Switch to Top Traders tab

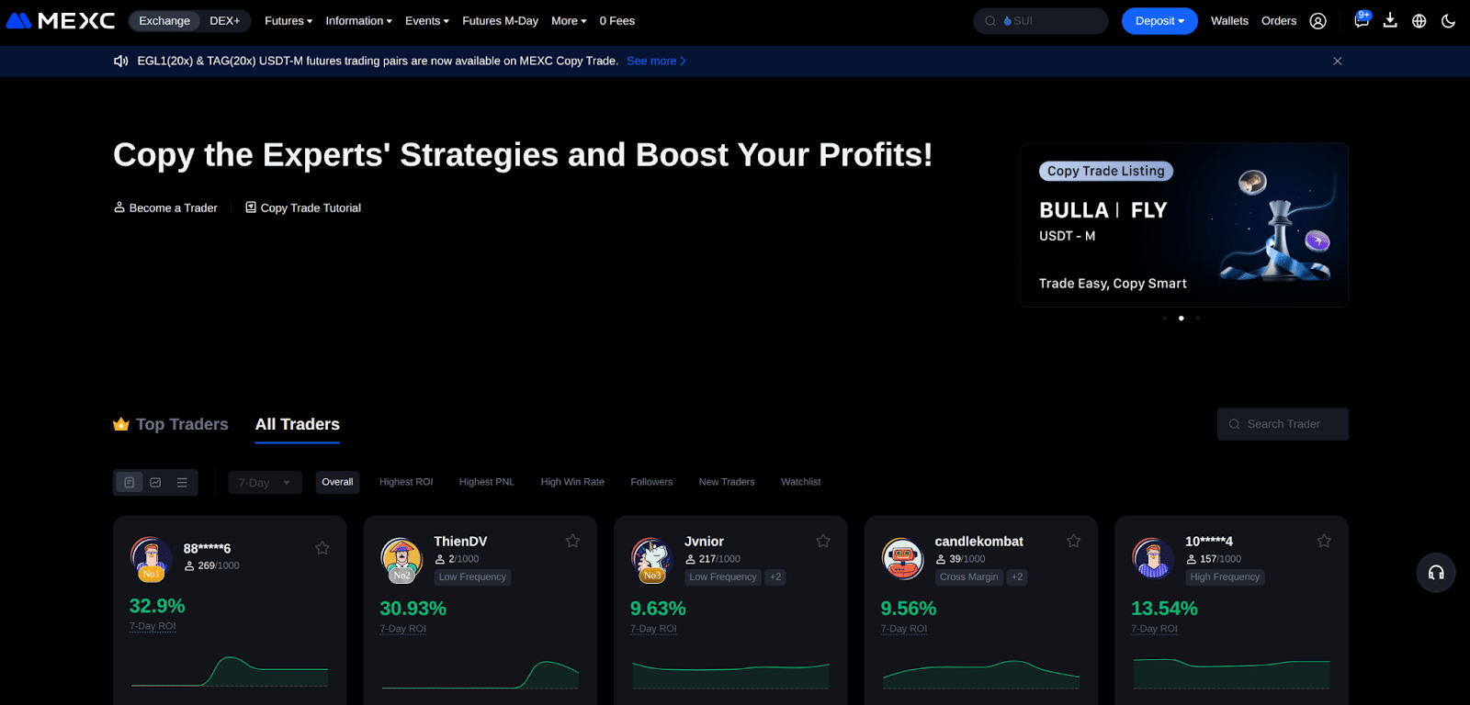click(171, 424)
